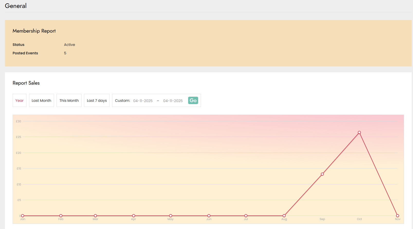Select the Year filter tab
This screenshot has height=229, width=413.
[20, 101]
